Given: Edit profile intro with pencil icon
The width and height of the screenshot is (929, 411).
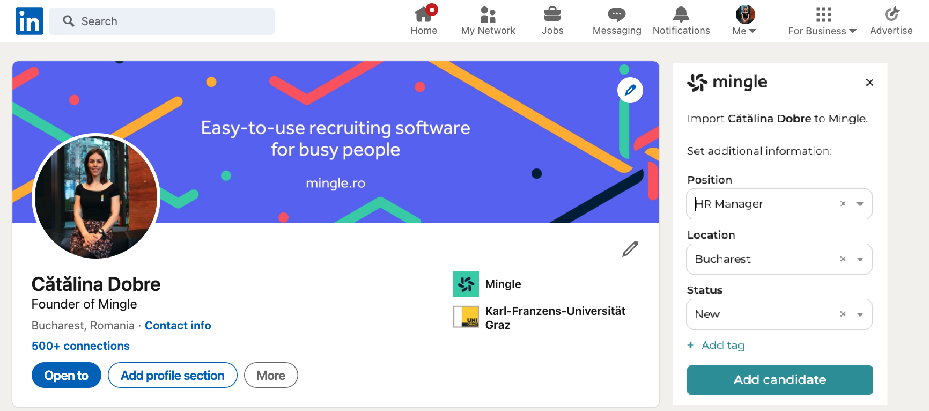Looking at the screenshot, I should [x=630, y=249].
